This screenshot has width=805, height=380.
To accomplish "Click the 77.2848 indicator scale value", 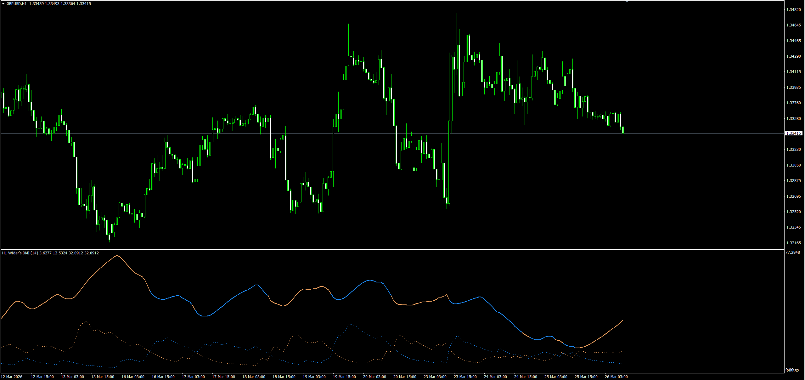I will (x=792, y=252).
